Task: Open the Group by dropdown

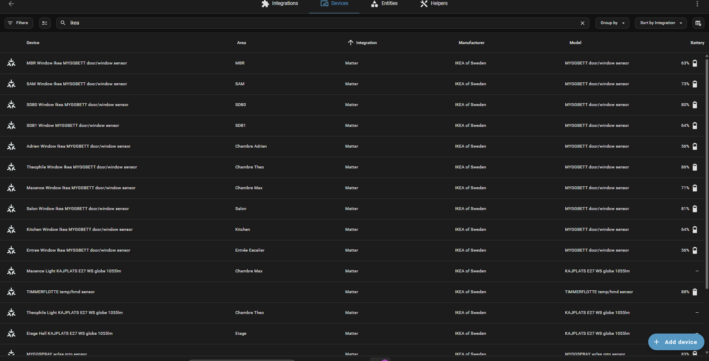Action: 612,23
